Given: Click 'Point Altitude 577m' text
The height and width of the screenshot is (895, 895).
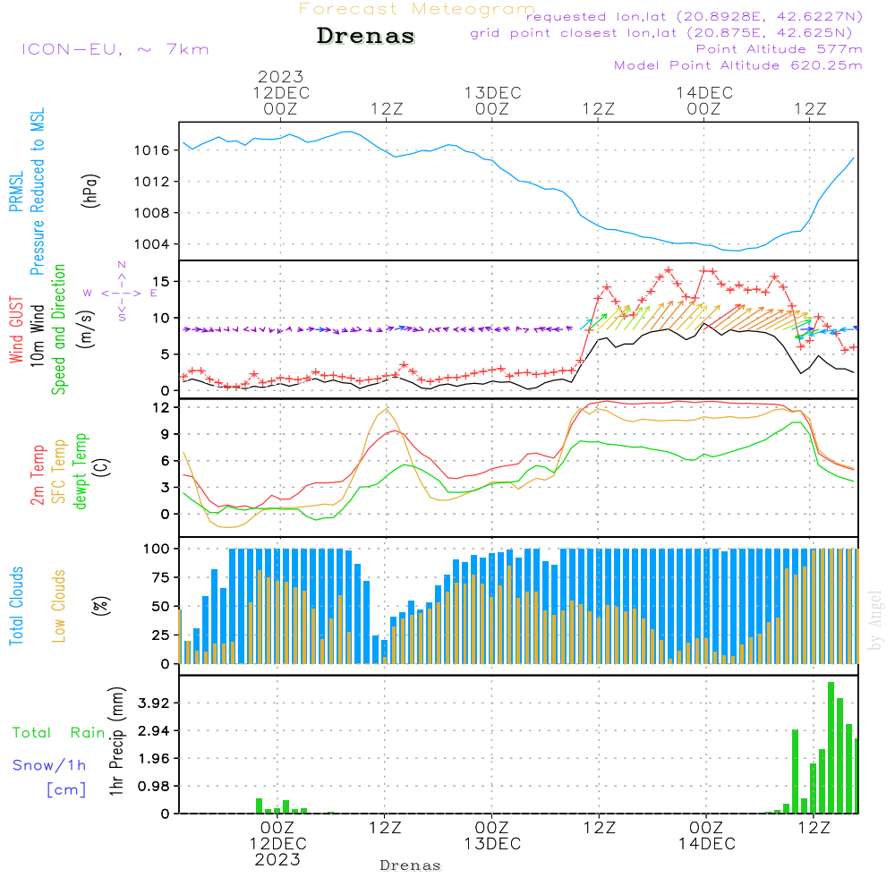Looking at the screenshot, I should coord(780,49).
